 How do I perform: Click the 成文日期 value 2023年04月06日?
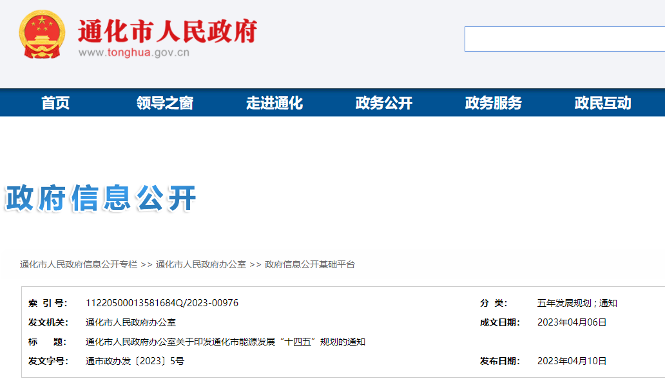click(x=572, y=322)
